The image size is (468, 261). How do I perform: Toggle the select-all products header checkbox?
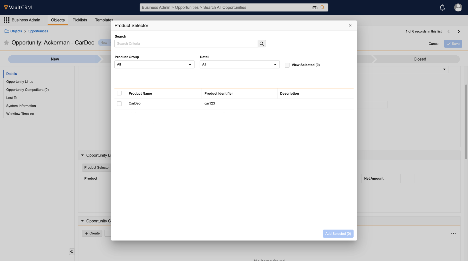119,93
